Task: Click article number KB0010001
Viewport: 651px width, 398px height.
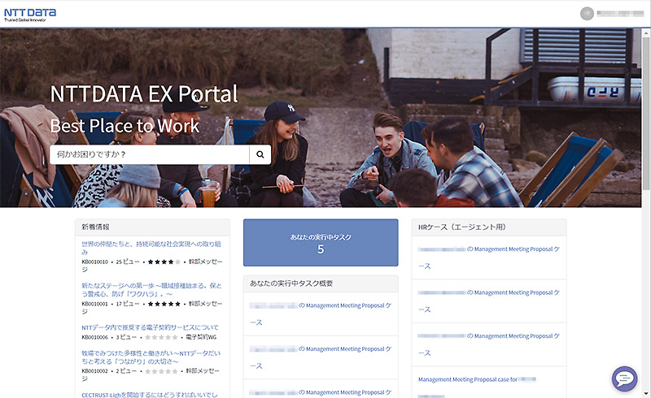Action: point(94,304)
